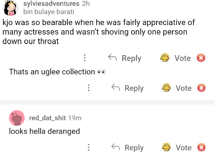The width and height of the screenshot is (215, 154).
Task: Open options menu for 'uglee collection' comment
Action: pyautogui.click(x=88, y=88)
